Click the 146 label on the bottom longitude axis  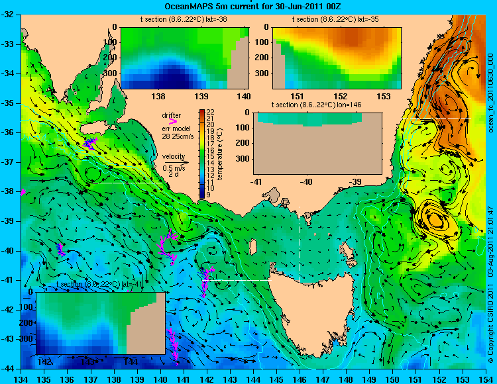[x=300, y=379]
